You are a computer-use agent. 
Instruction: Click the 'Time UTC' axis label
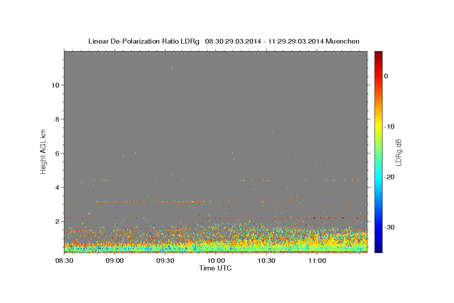(x=215, y=268)
